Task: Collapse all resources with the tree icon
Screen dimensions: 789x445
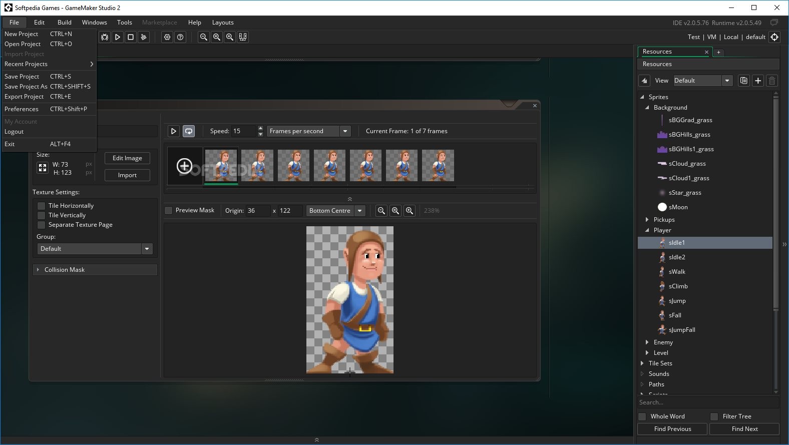Action: click(644, 81)
